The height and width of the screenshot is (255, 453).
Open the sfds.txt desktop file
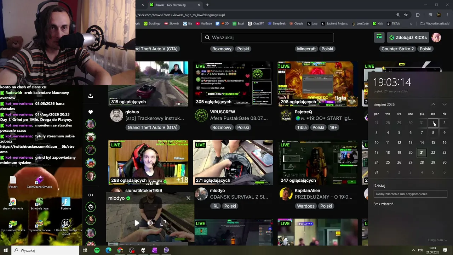(x=13, y=182)
